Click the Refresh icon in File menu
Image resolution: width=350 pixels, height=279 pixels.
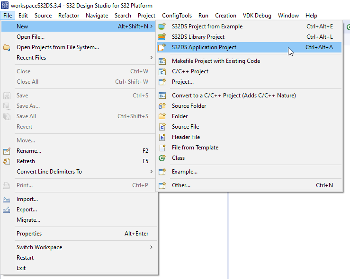pyautogui.click(x=7, y=161)
